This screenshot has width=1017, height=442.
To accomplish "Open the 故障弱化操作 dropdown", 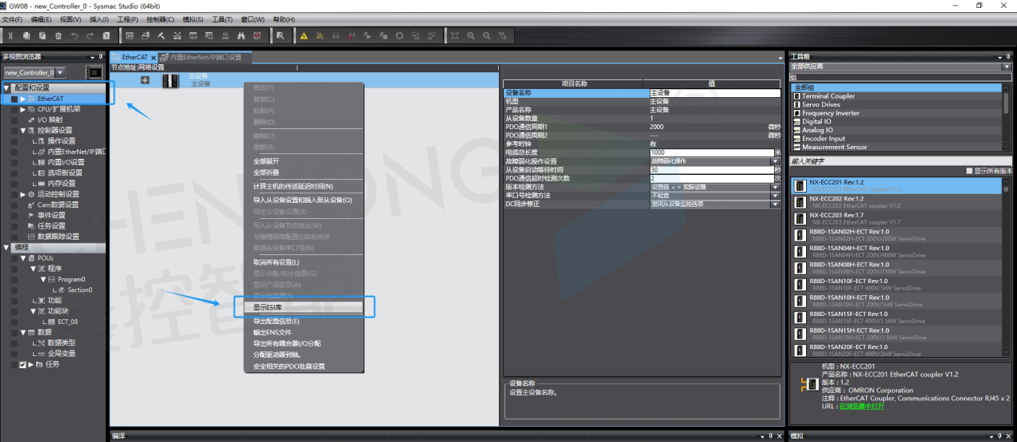I will 775,161.
